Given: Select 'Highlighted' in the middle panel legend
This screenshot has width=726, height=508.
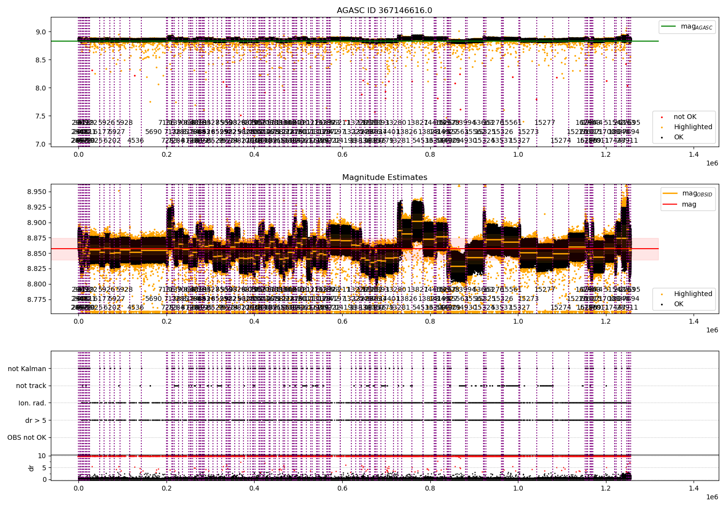Looking at the screenshot, I should 693,294.
